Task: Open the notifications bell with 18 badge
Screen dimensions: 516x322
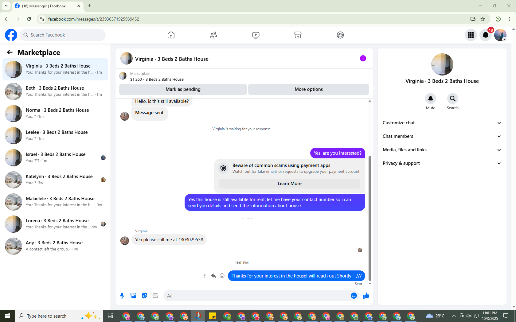Action: [486, 35]
